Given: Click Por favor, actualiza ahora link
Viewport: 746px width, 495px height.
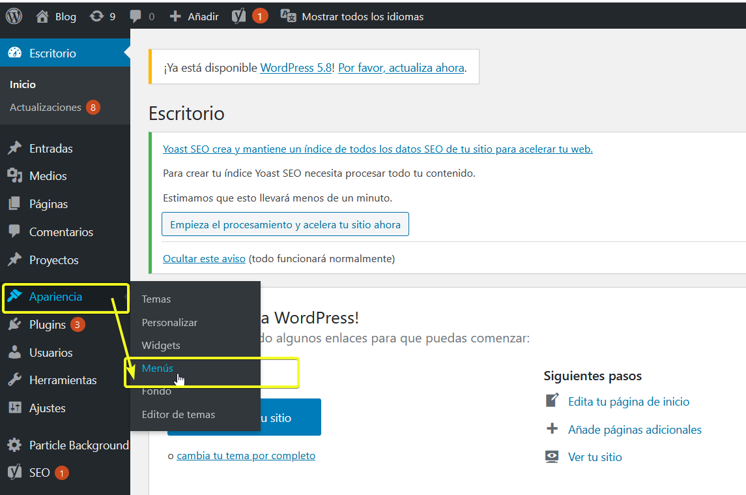Looking at the screenshot, I should [x=401, y=68].
